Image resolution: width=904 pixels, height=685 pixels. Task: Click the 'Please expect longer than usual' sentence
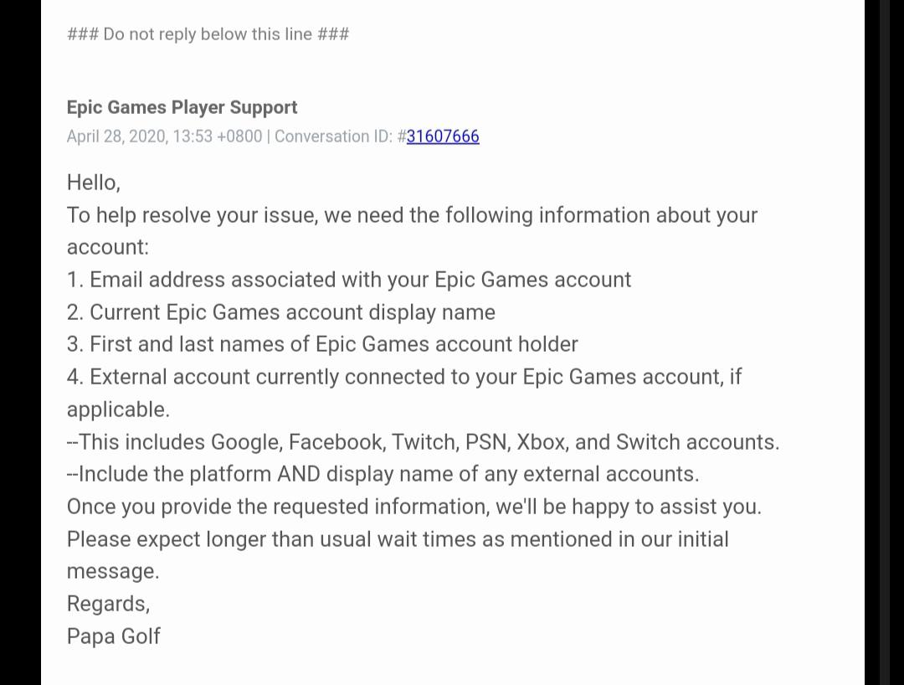[x=398, y=539]
